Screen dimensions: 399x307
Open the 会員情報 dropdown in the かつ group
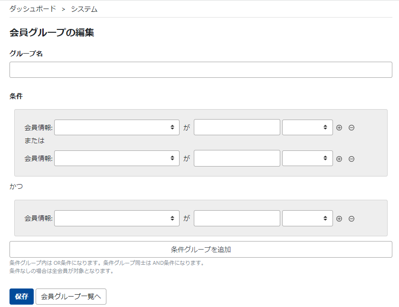(116, 218)
